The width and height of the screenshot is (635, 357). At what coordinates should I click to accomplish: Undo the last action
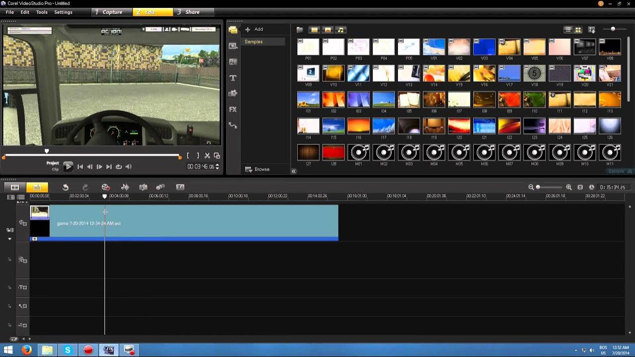point(65,187)
